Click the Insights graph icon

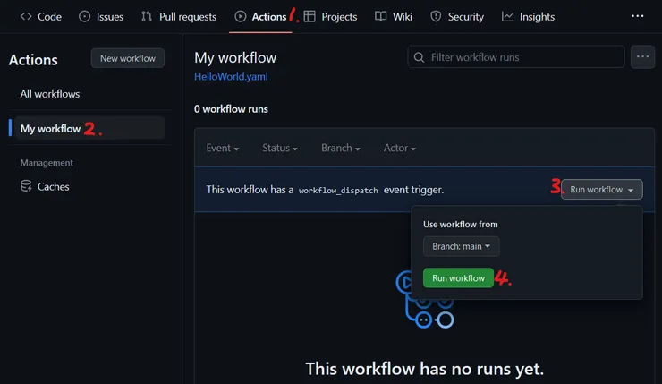(507, 16)
